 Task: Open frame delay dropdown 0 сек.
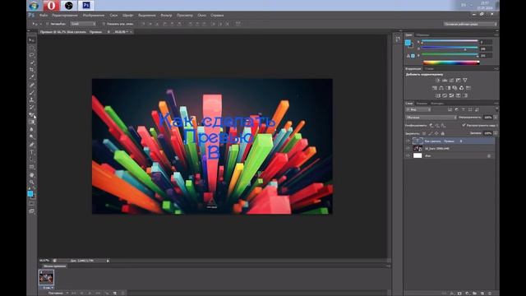47,288
